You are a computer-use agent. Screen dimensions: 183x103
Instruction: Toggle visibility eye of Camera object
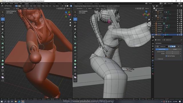(179, 23)
